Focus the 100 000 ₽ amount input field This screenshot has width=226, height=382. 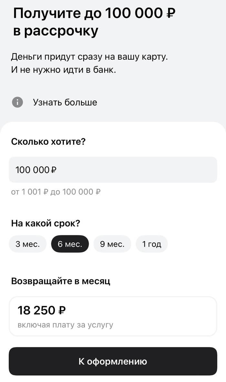[113, 170]
